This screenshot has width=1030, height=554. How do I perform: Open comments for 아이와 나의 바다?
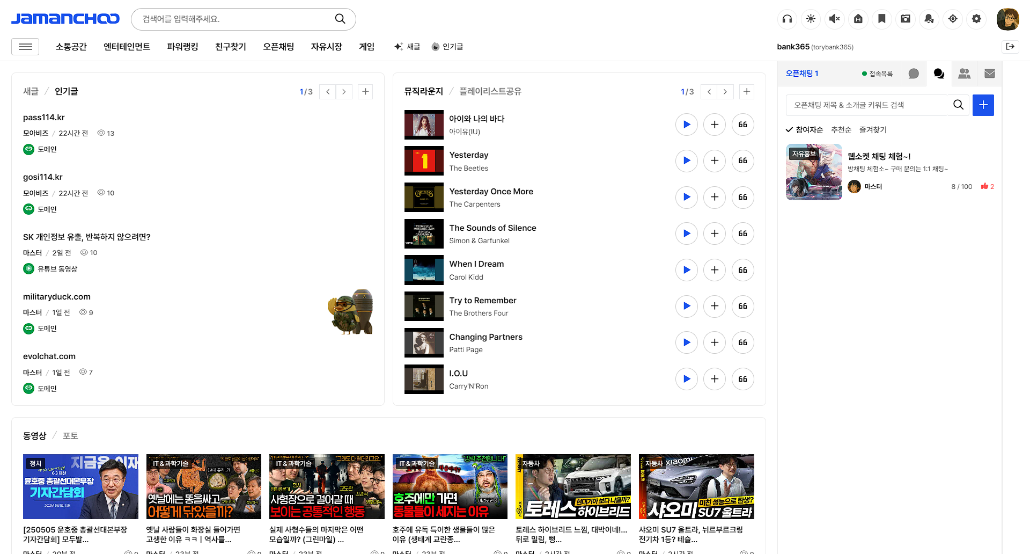click(743, 125)
